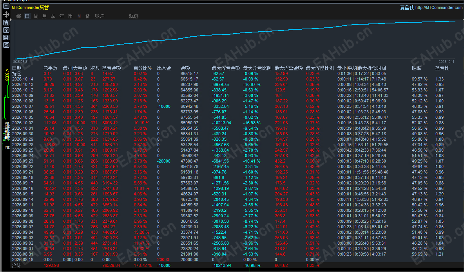Switch to the 月 monthly tab
The image size is (464, 272).
44,16
